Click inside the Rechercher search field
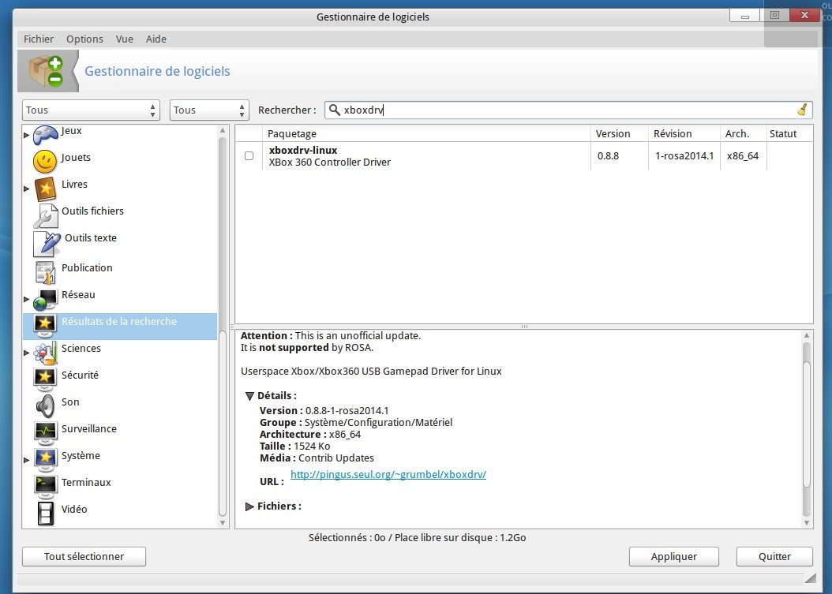This screenshot has width=832, height=594. [x=568, y=110]
